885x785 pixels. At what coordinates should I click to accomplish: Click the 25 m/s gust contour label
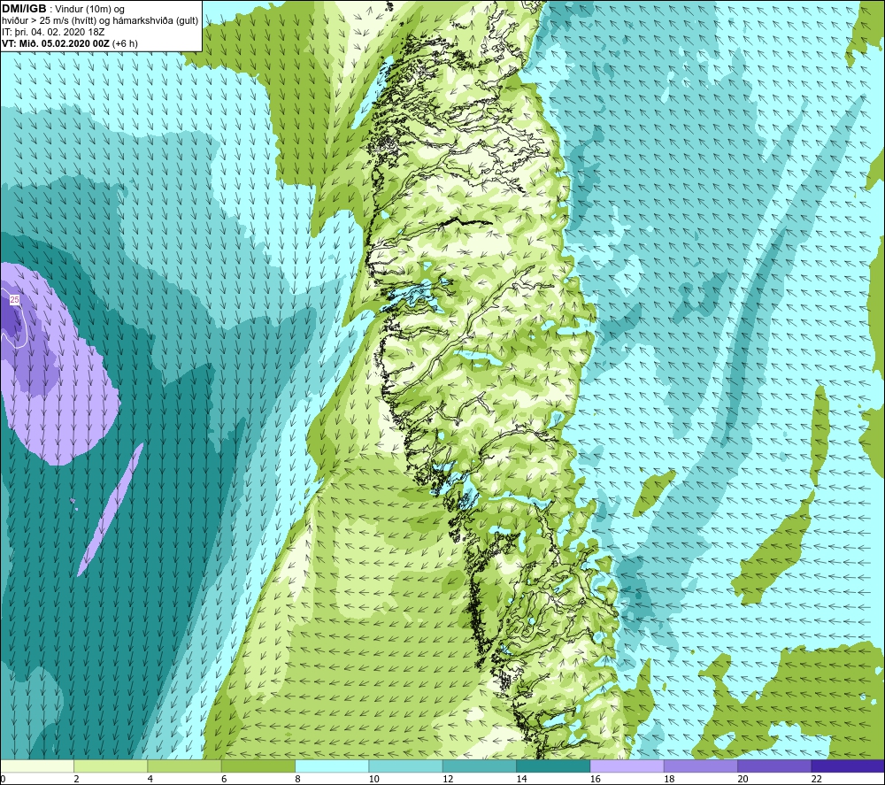point(15,300)
